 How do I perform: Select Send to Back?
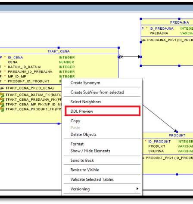pos(102,160)
